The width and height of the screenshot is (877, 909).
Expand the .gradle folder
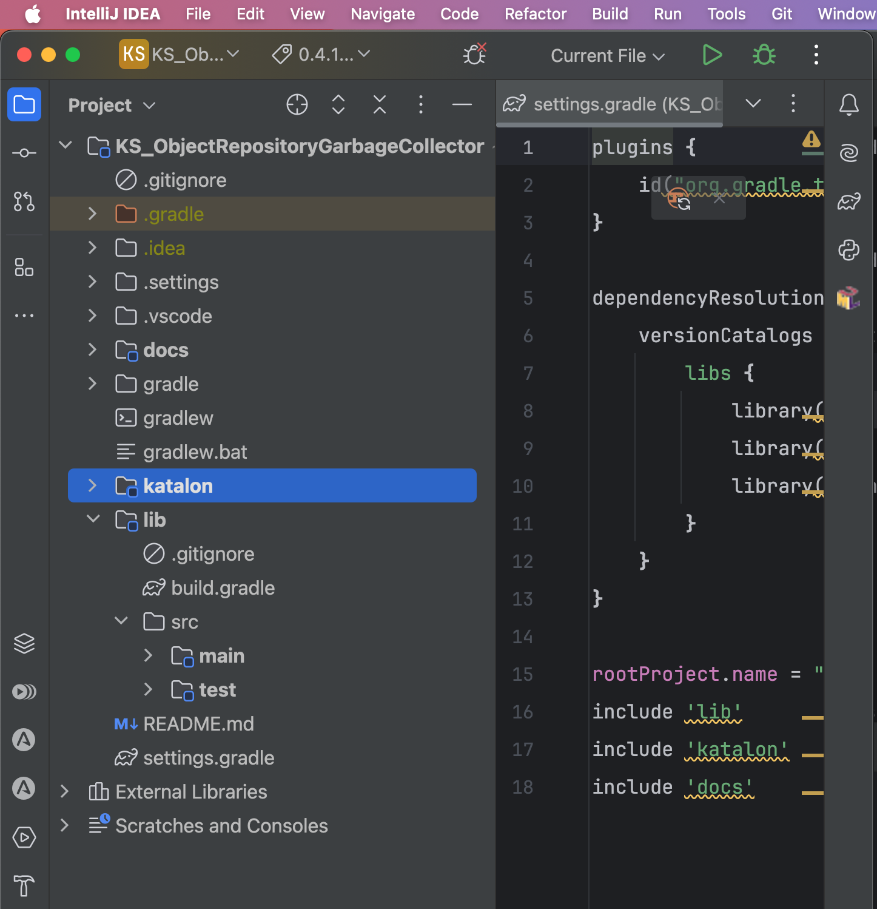pos(92,214)
